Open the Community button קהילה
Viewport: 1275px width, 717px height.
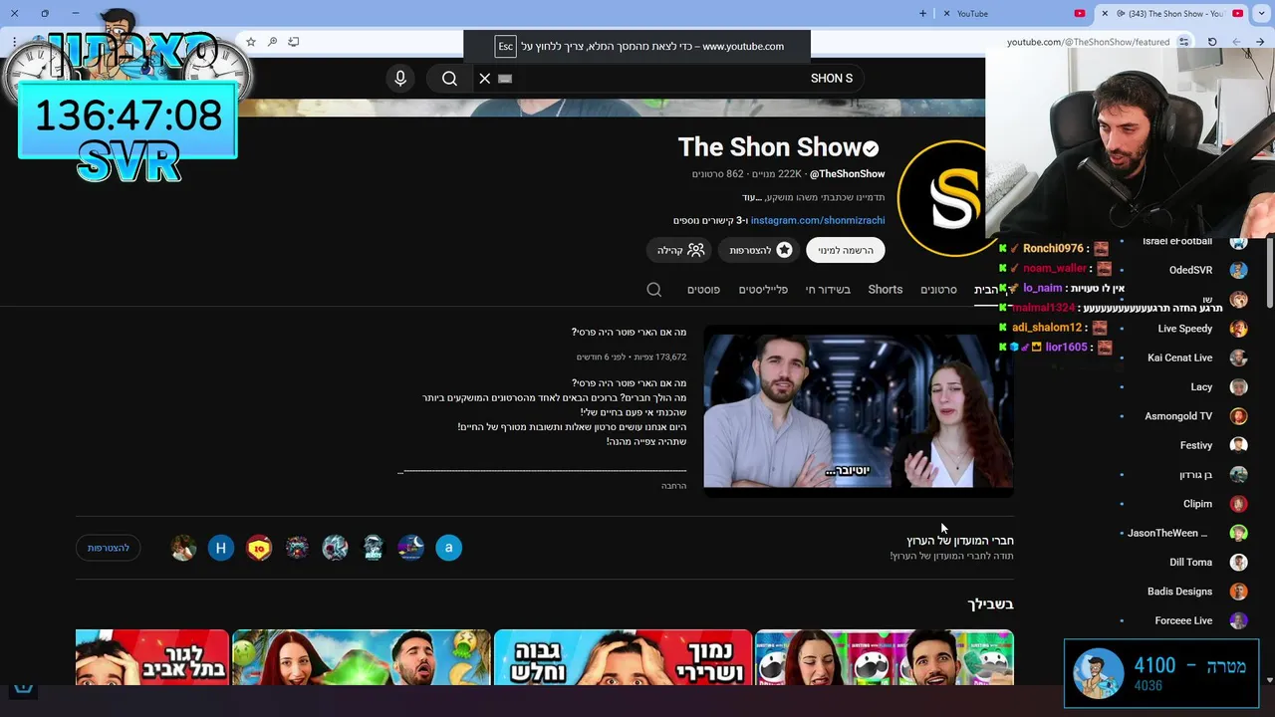point(680,250)
